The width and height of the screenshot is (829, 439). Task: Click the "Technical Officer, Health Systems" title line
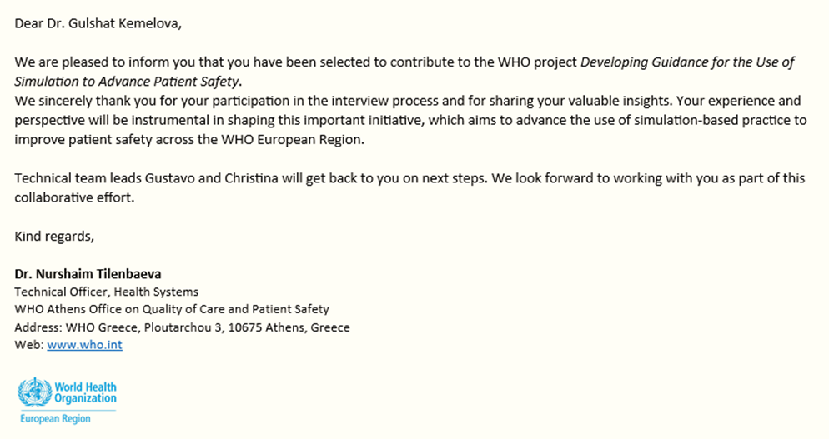[106, 292]
